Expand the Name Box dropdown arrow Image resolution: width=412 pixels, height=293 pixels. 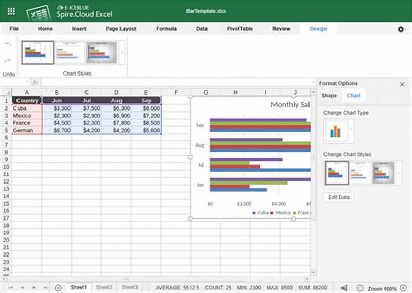[x=27, y=82]
